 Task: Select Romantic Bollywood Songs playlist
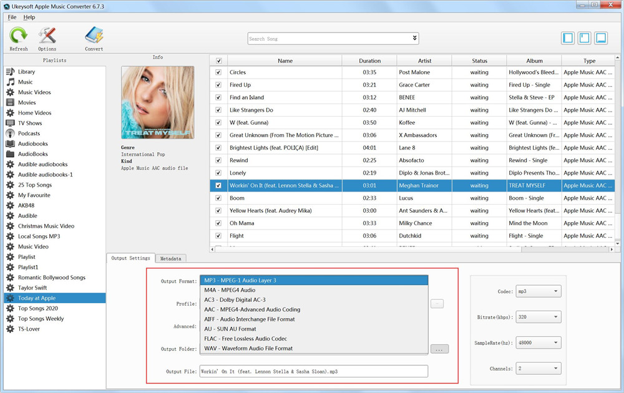[54, 278]
